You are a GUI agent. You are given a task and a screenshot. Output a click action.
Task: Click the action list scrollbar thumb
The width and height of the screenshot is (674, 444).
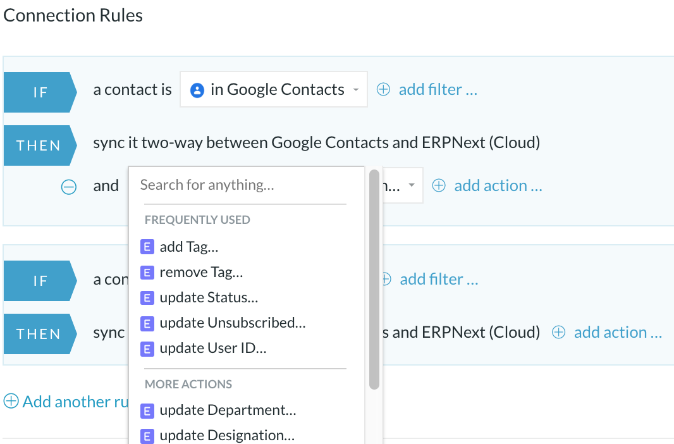click(374, 280)
